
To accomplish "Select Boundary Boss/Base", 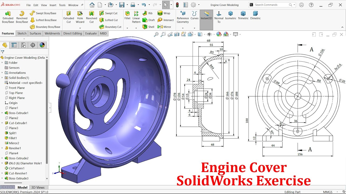I will coord(45,27).
